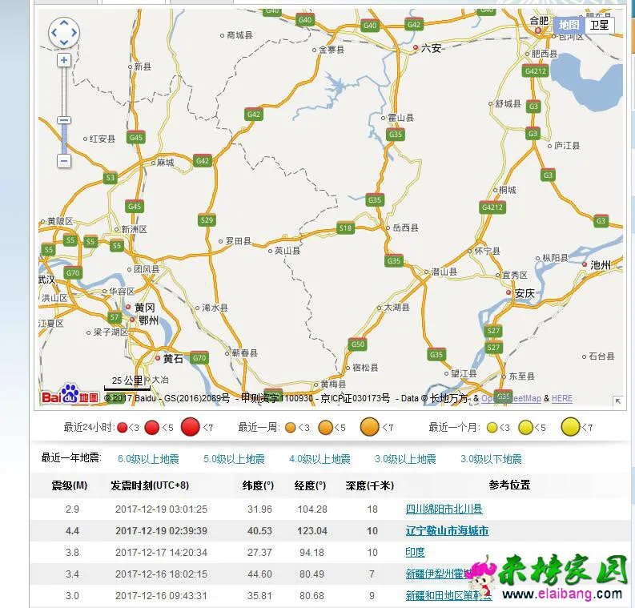Click the HERE data attribution link
Viewport: 635px width, 608px height.
click(x=562, y=398)
